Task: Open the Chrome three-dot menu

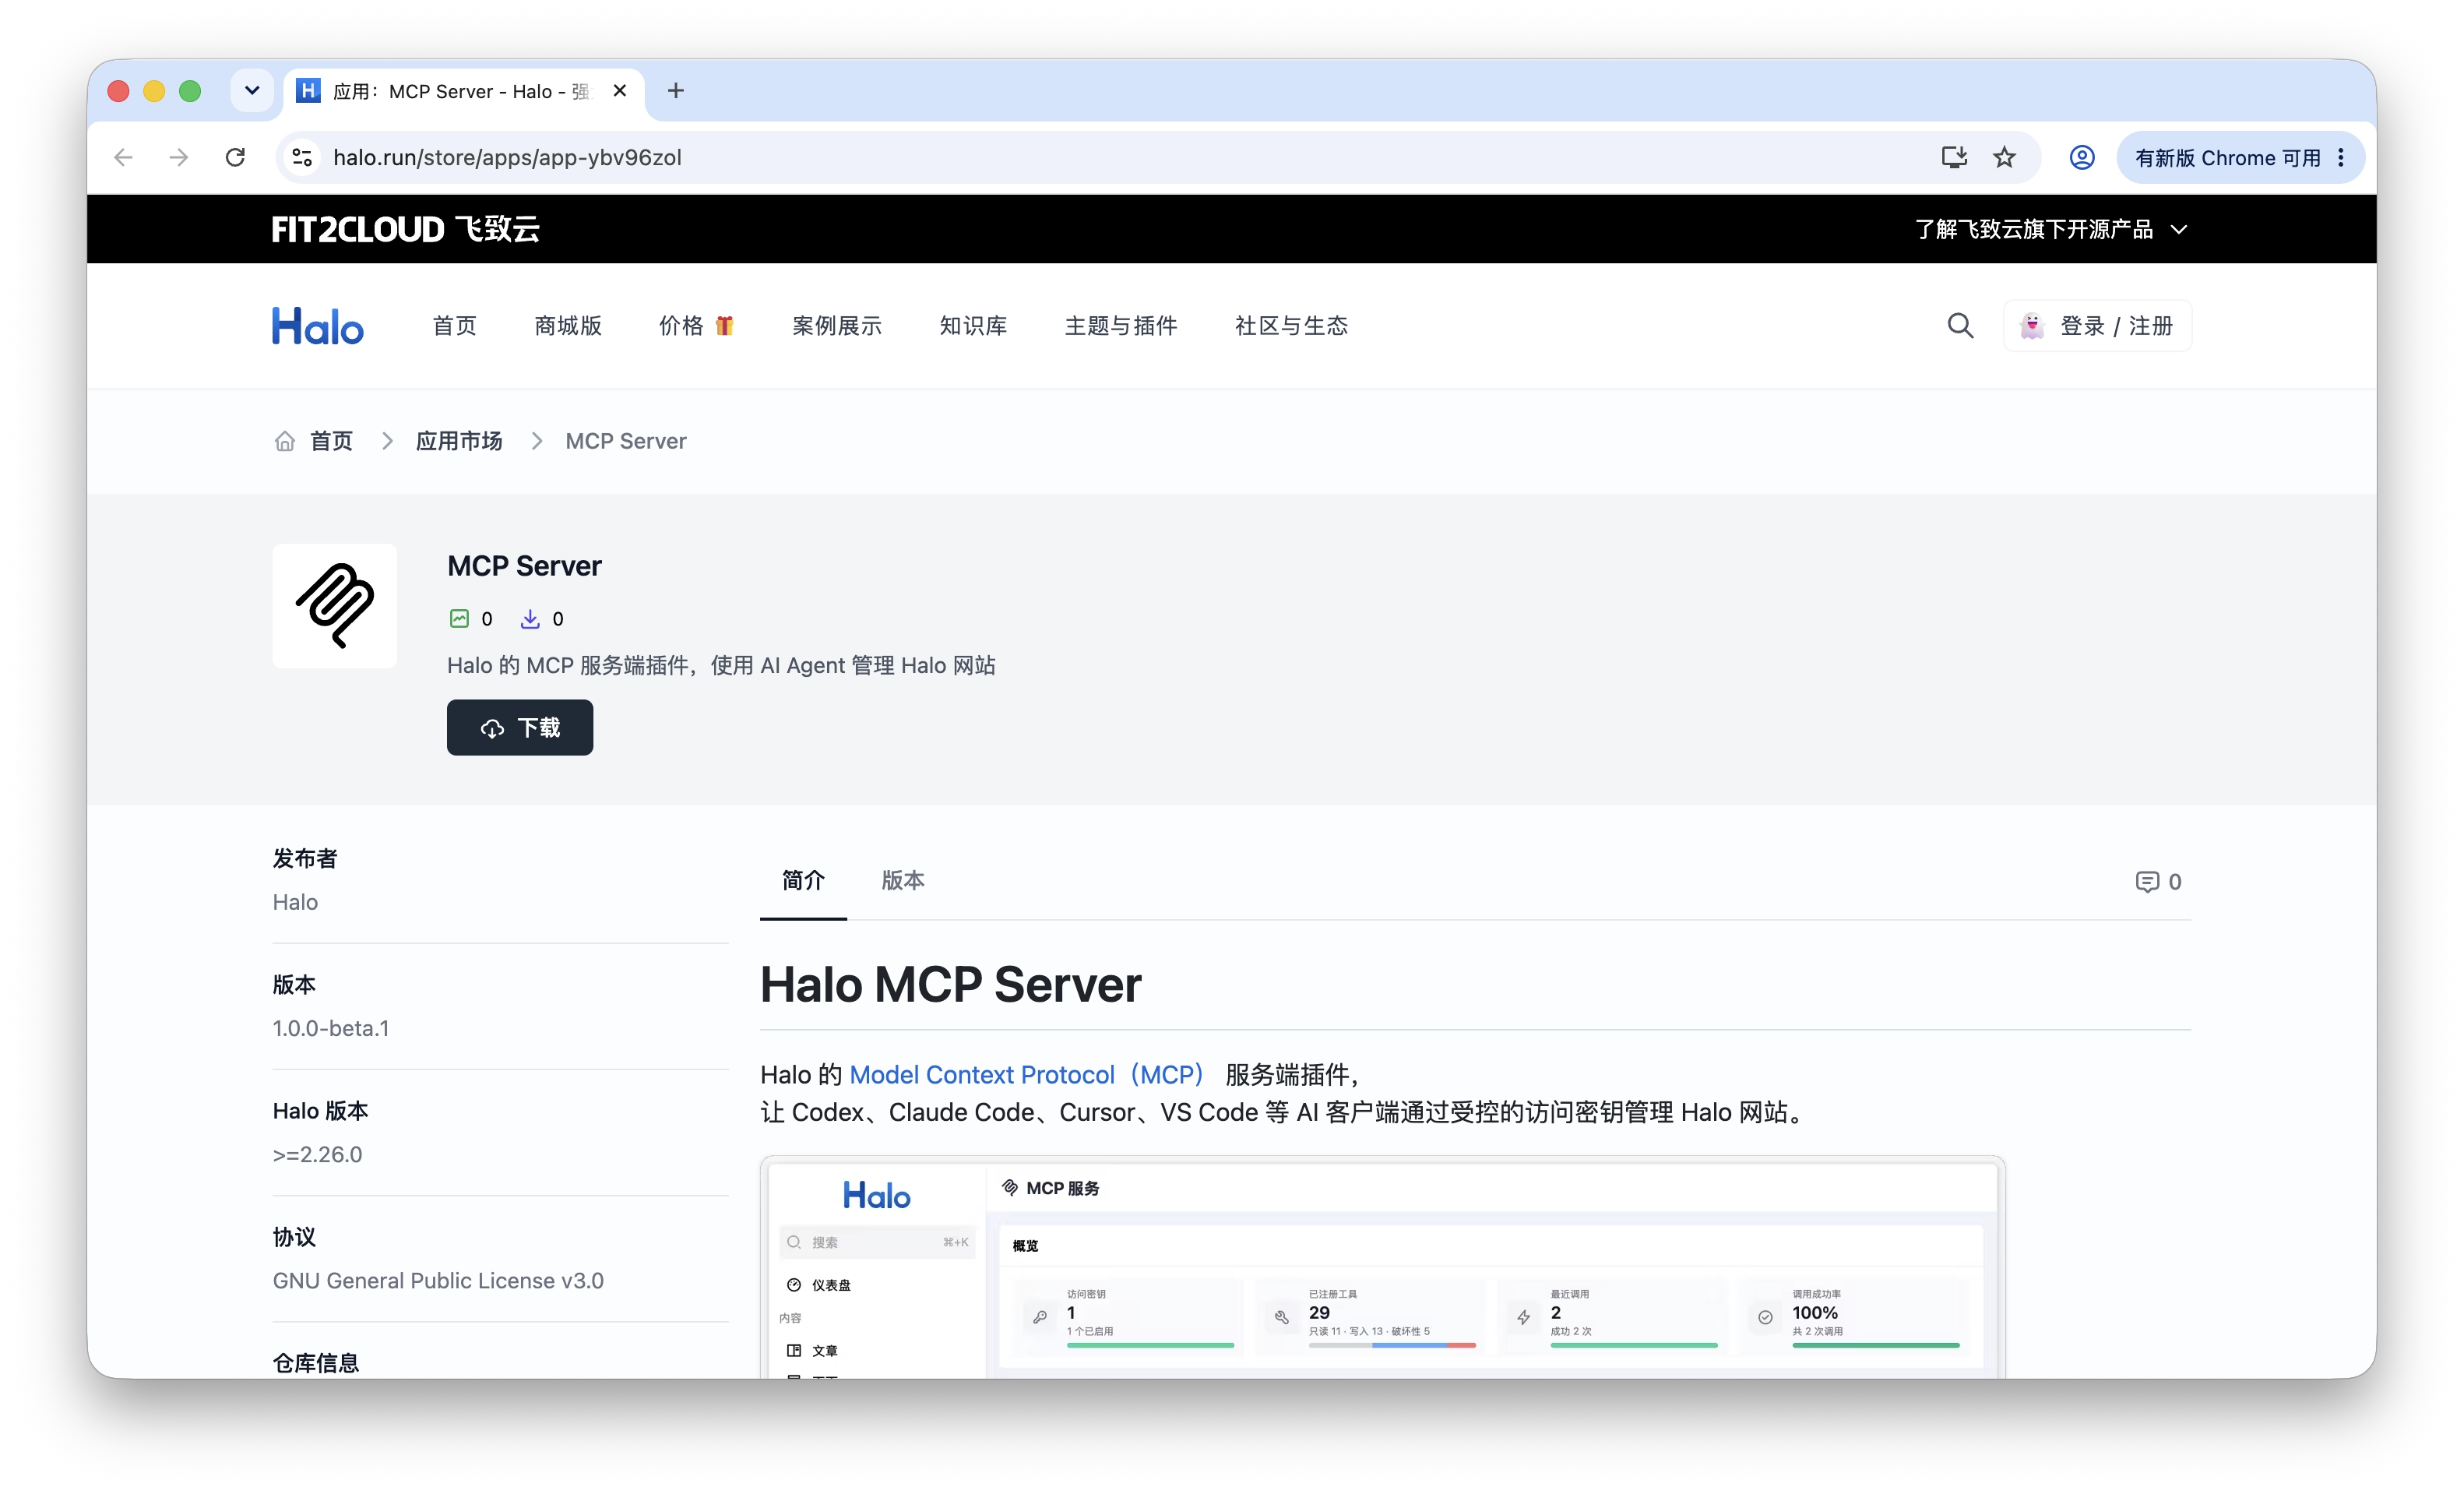Action: pos(2341,157)
